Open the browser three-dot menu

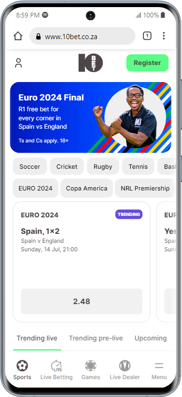point(164,36)
